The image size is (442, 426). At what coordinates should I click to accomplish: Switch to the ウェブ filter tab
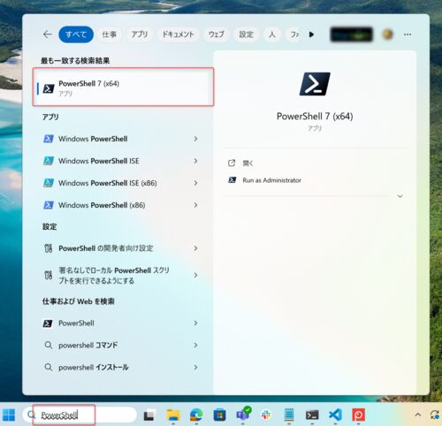217,34
